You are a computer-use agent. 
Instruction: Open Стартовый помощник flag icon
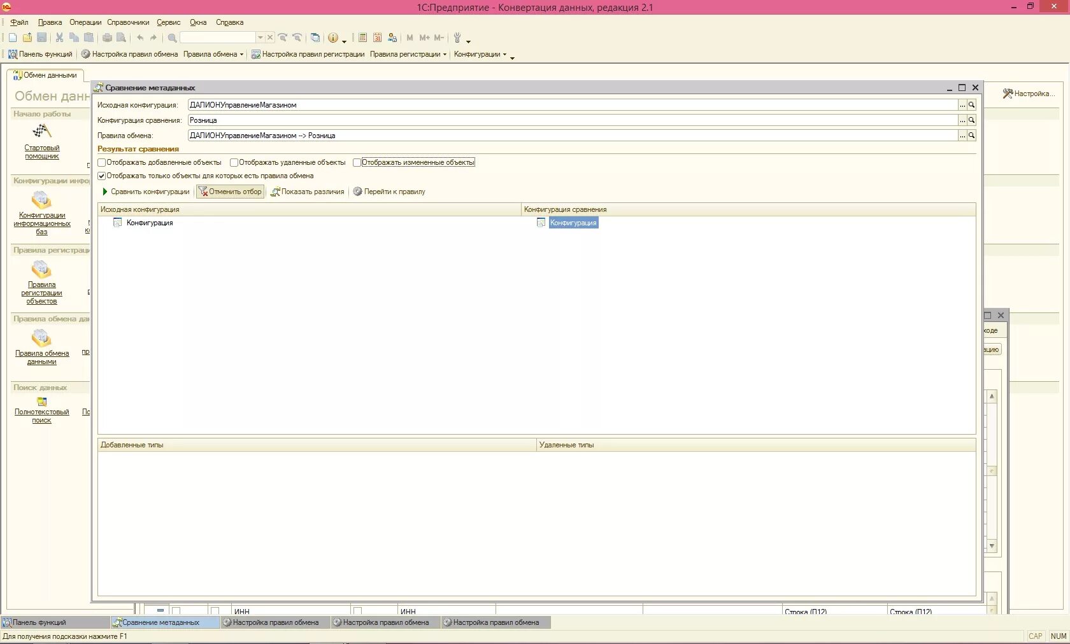tap(41, 131)
